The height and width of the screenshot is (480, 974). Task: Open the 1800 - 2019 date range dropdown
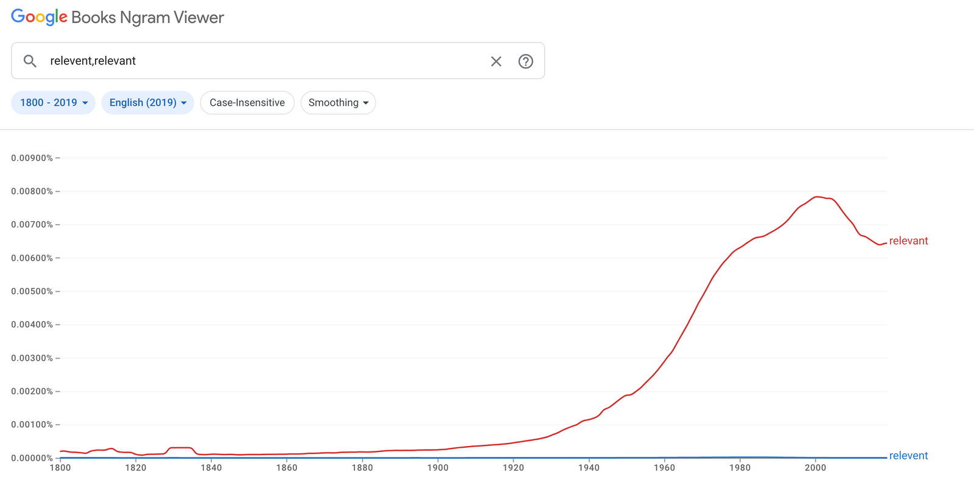[54, 103]
